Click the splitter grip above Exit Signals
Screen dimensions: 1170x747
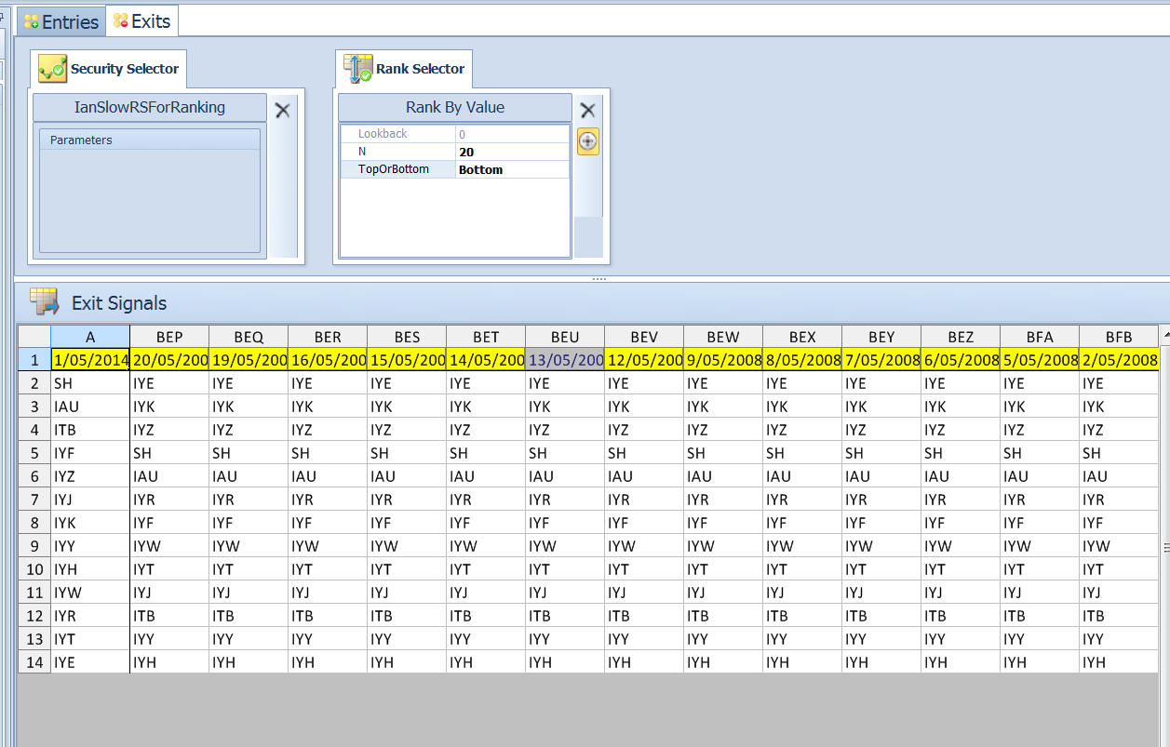pyautogui.click(x=599, y=278)
